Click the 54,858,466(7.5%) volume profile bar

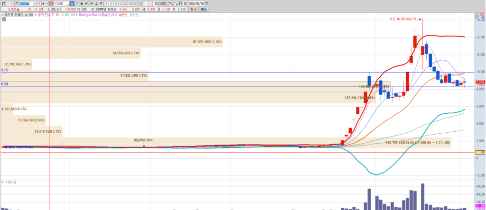tap(71, 53)
